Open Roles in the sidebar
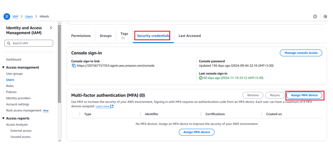Screen dimensions: 333x148 click(x=10, y=86)
